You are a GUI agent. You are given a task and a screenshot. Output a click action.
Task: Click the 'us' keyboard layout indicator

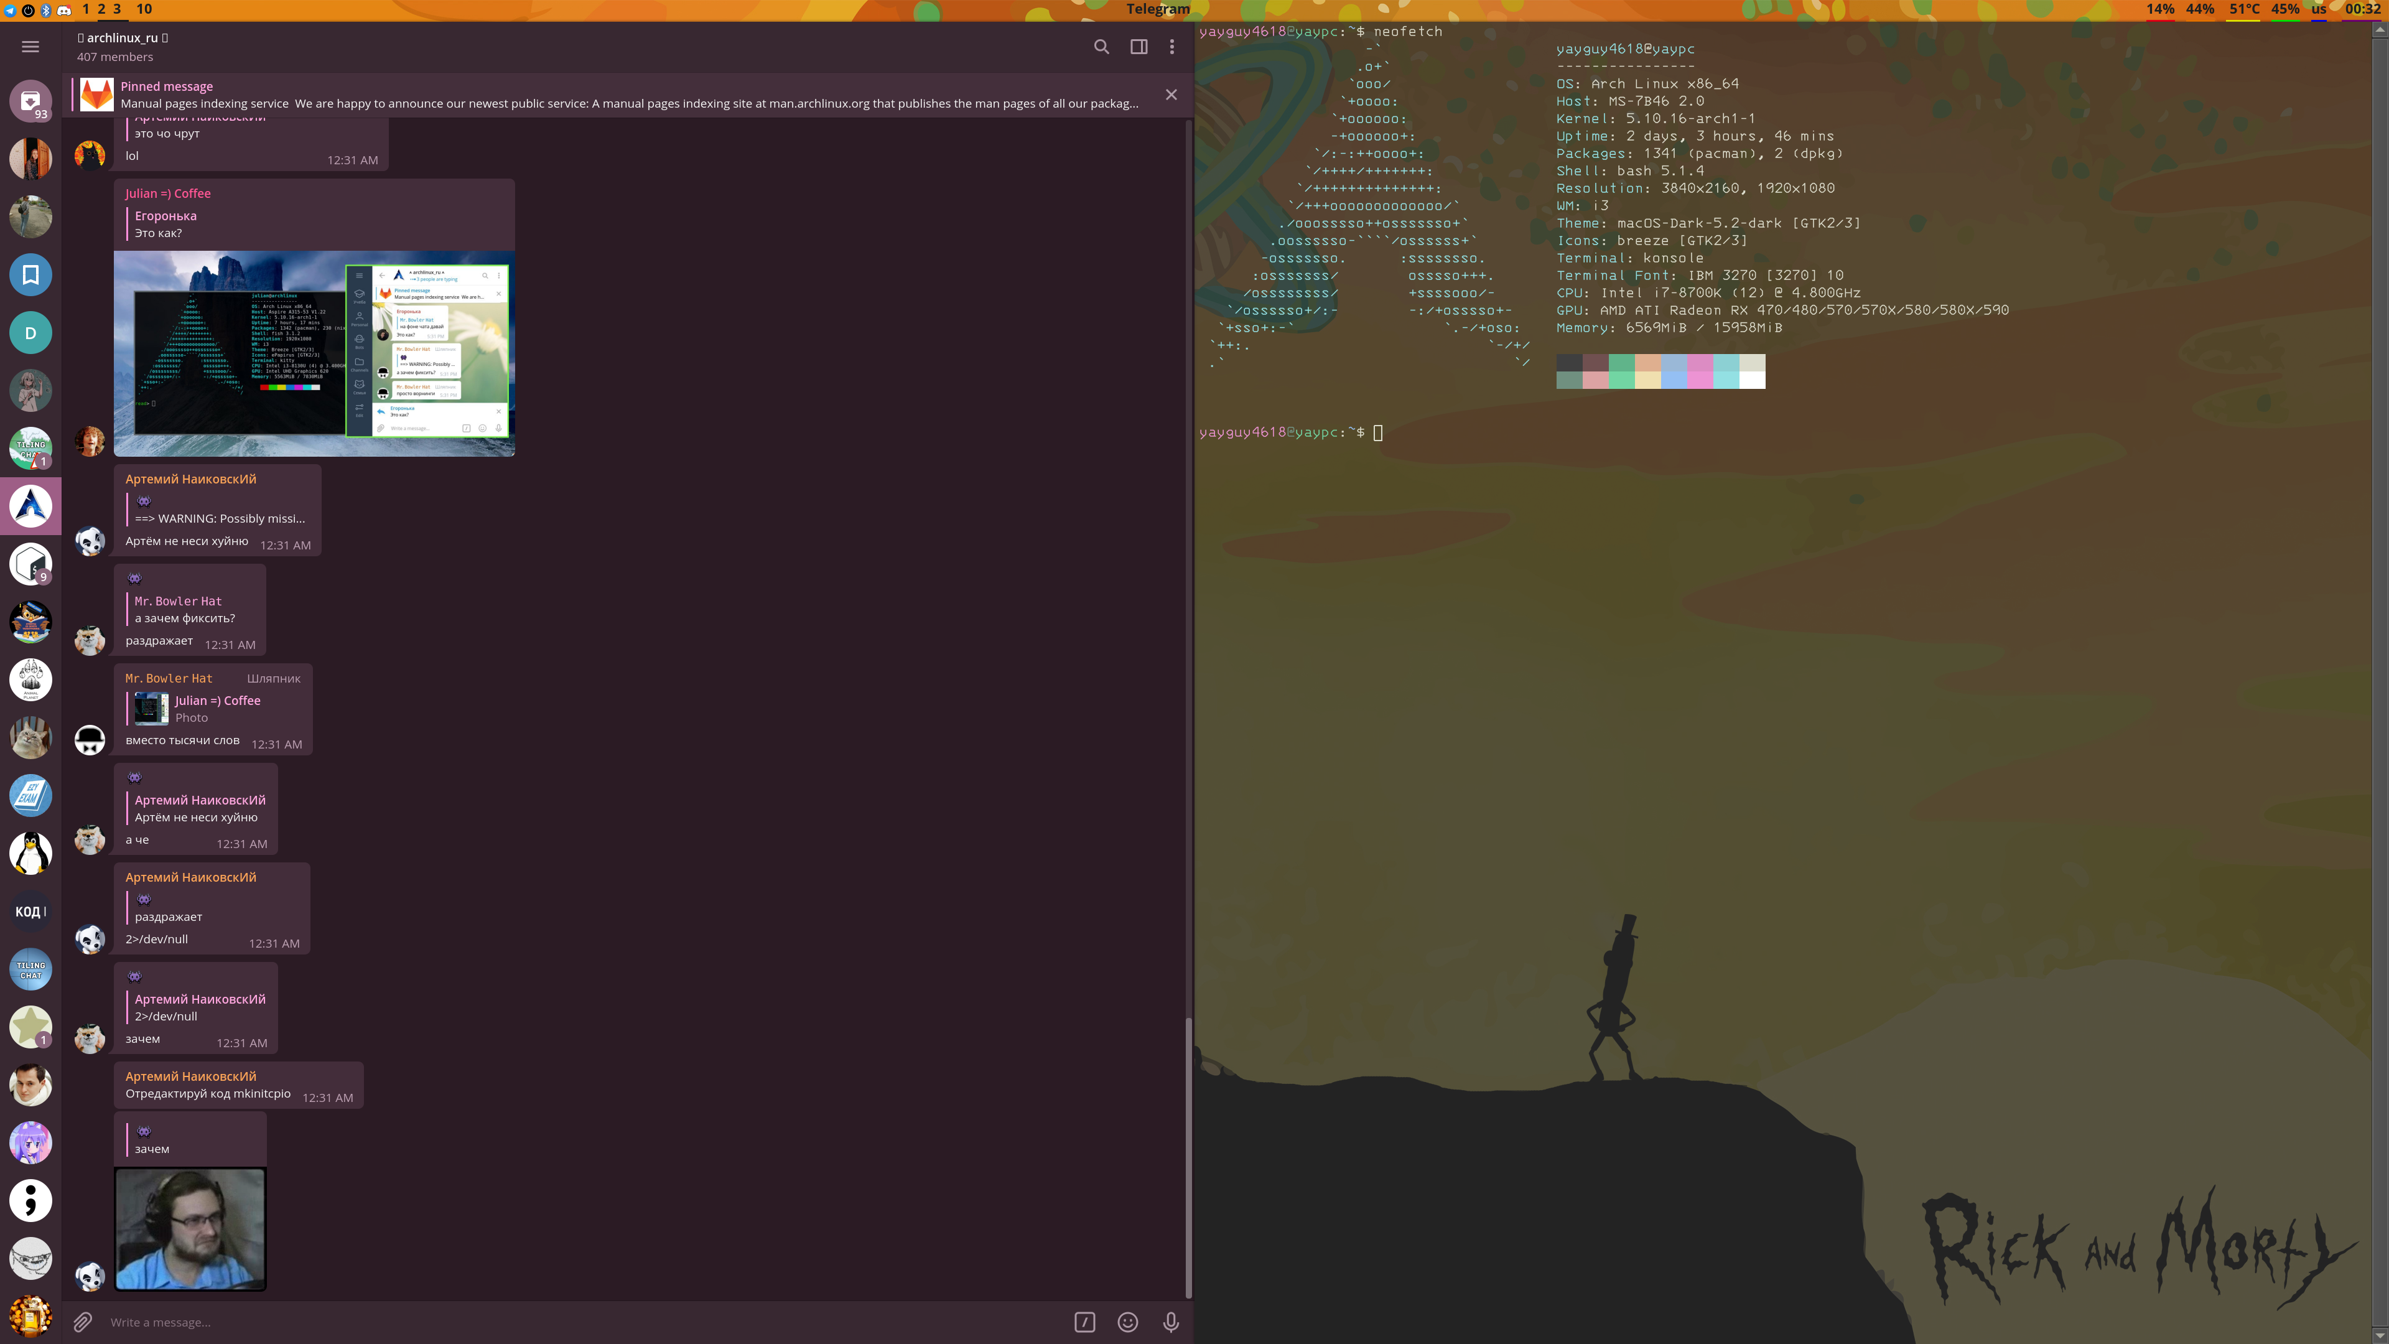click(x=2319, y=9)
